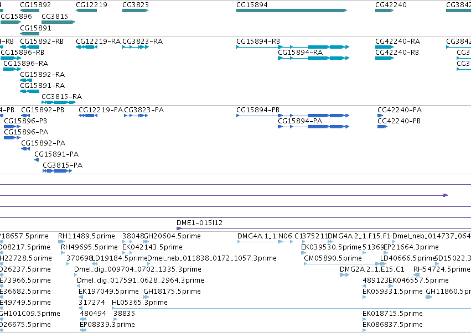Open transcript CG12219-RA
The image size is (471, 333).
pyautogui.click(x=98, y=41)
